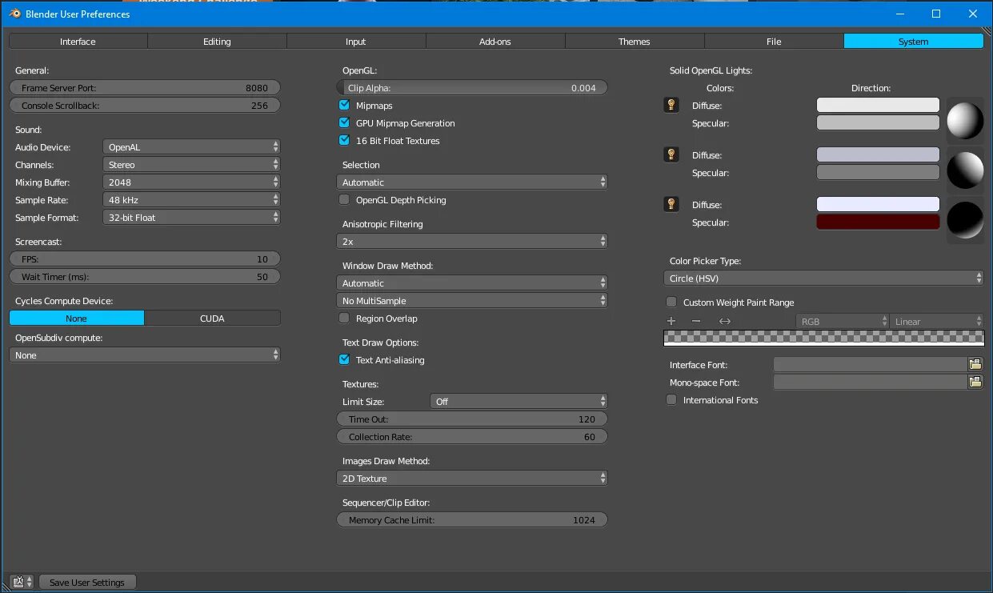Click the Console Scrollback field
The height and width of the screenshot is (593, 993).
[x=145, y=105]
